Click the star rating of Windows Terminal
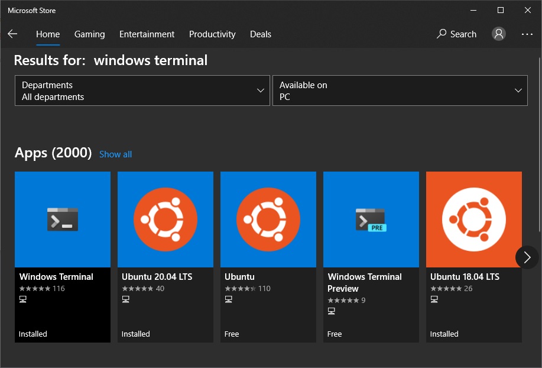The width and height of the screenshot is (542, 368). coord(35,289)
